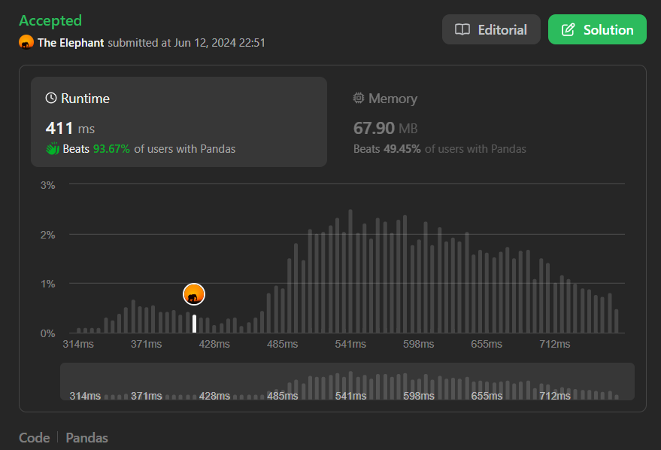The width and height of the screenshot is (661, 450).
Task: Click the tallest bar near 541ms
Action: pos(350,272)
